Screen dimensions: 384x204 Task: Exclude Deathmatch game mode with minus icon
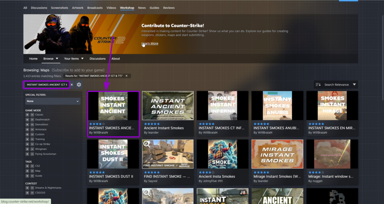click(32, 120)
